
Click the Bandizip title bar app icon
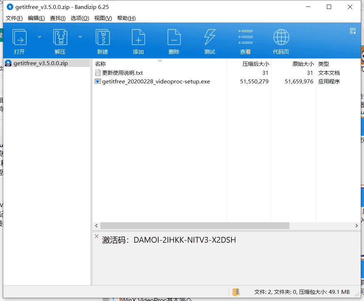[10, 7]
